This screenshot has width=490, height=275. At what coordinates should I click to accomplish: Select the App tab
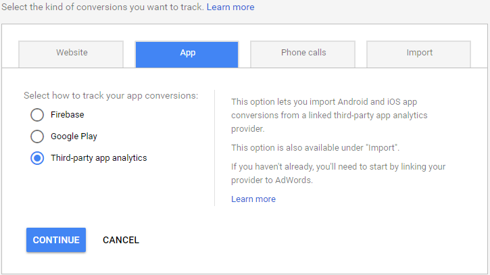pos(187,53)
